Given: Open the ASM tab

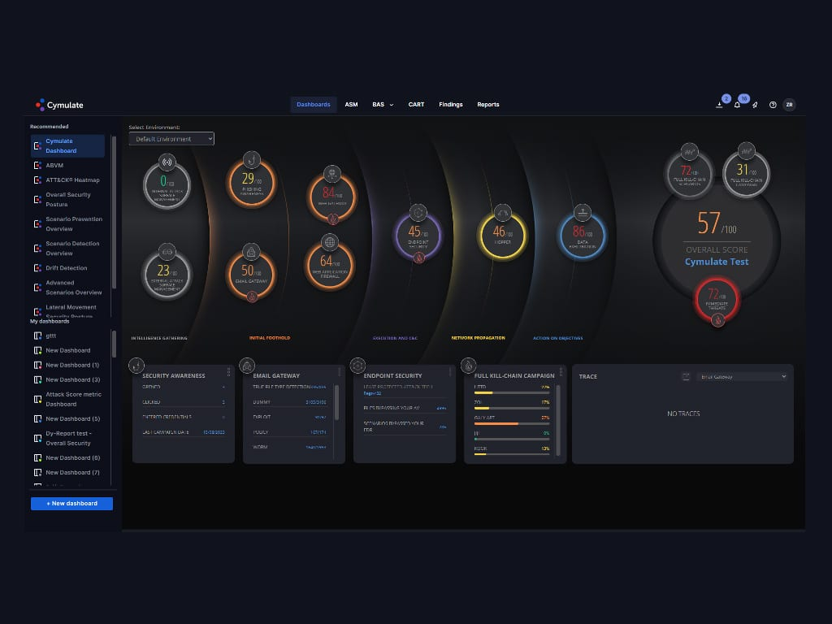Looking at the screenshot, I should [x=351, y=105].
